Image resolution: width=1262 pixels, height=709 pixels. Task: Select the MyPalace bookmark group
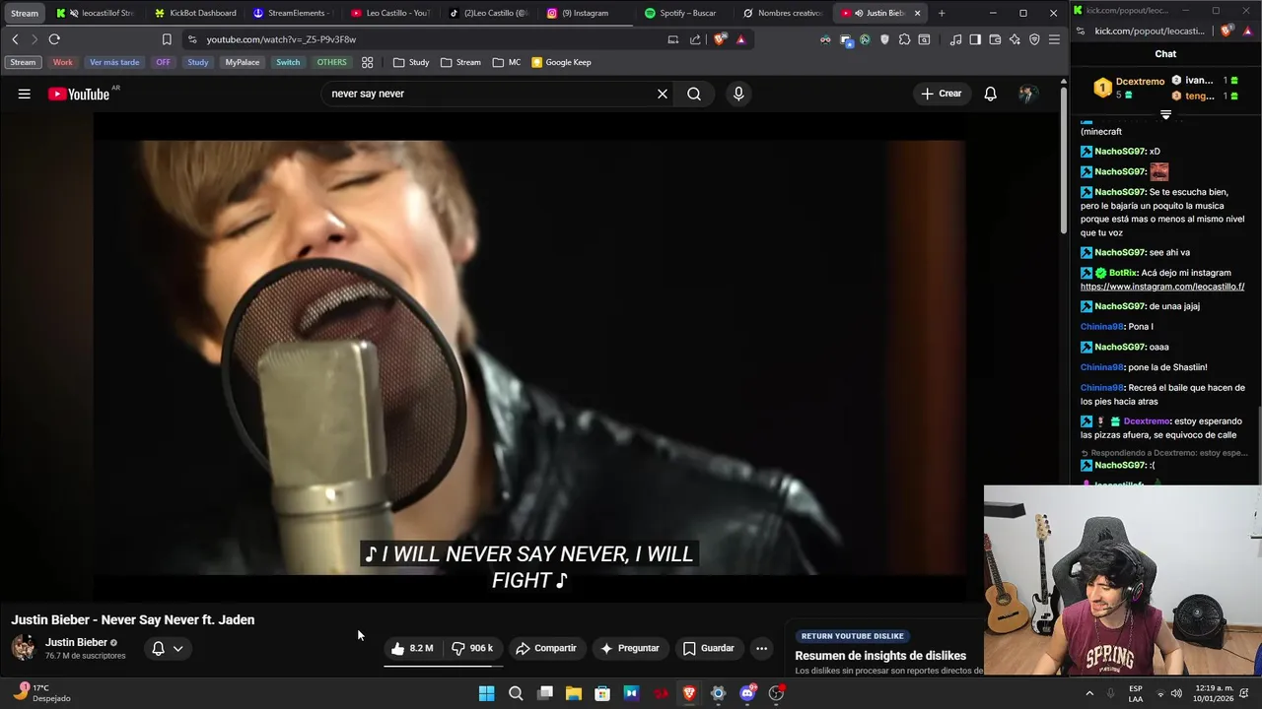click(243, 62)
